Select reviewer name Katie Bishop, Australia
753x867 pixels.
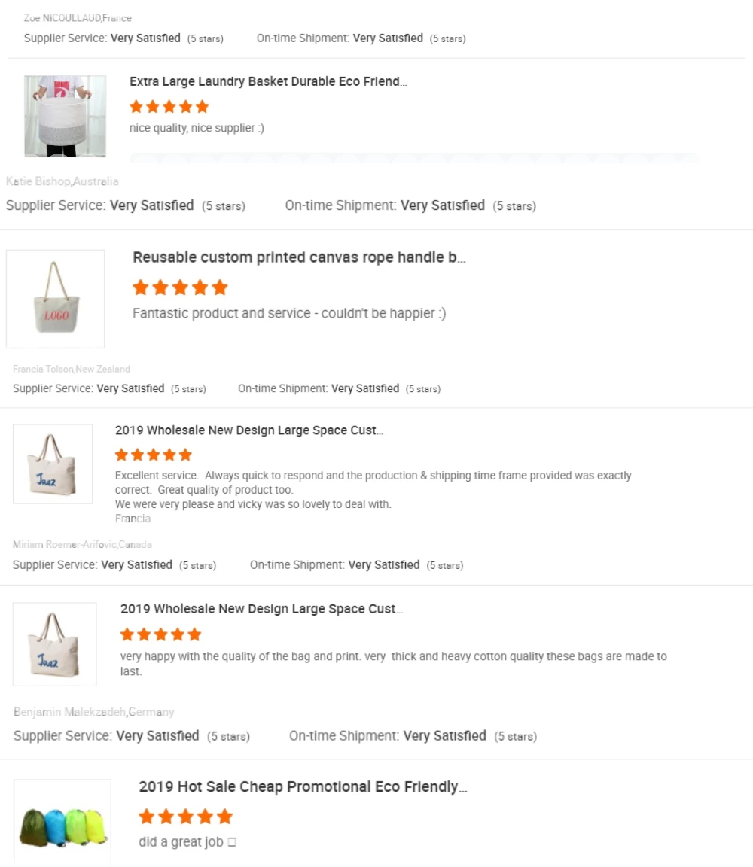click(x=62, y=181)
